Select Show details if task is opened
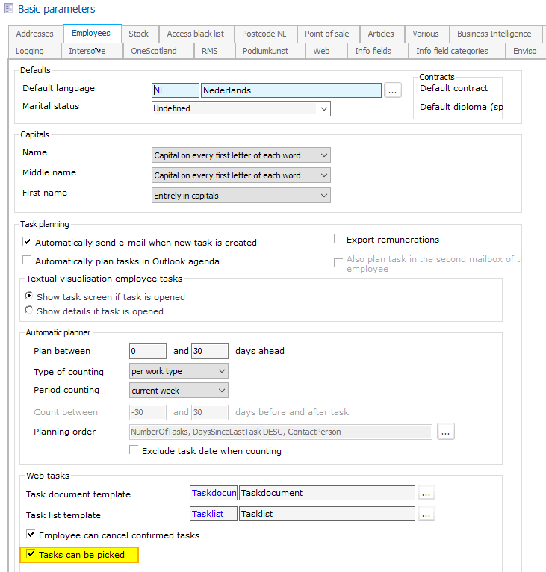Screen dimensions: 546x572 tap(29, 311)
